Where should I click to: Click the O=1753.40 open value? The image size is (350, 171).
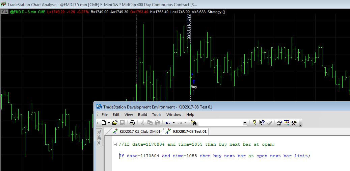[139, 12]
